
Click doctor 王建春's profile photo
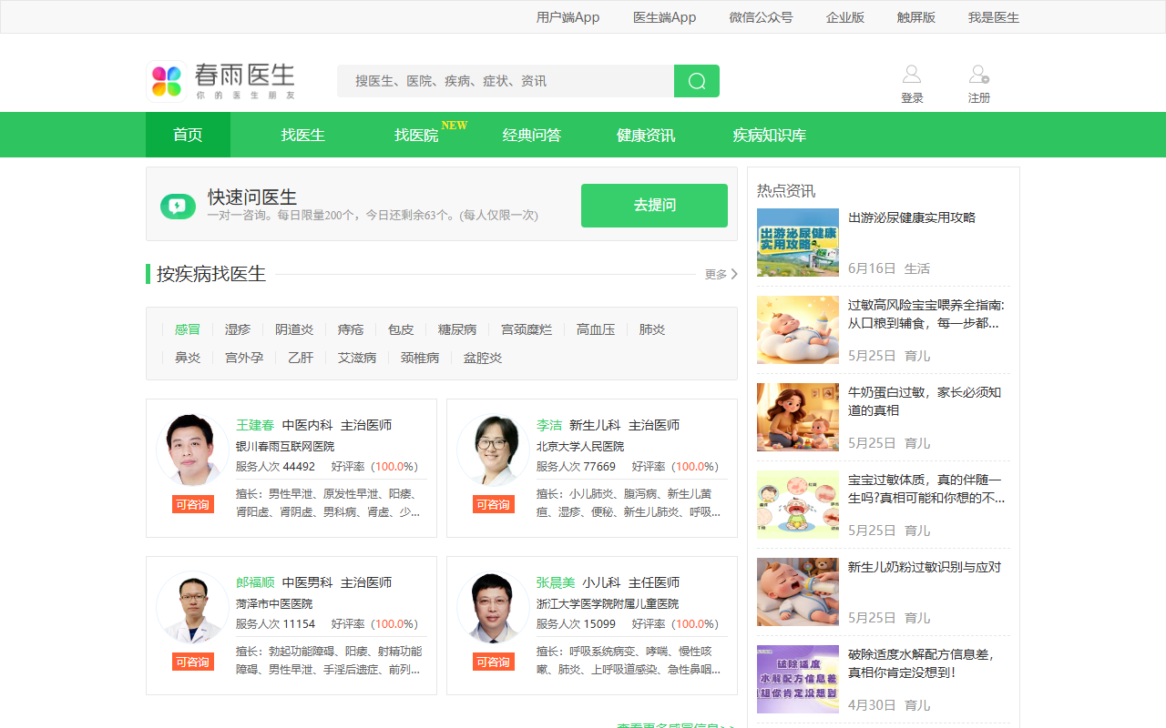coord(192,450)
